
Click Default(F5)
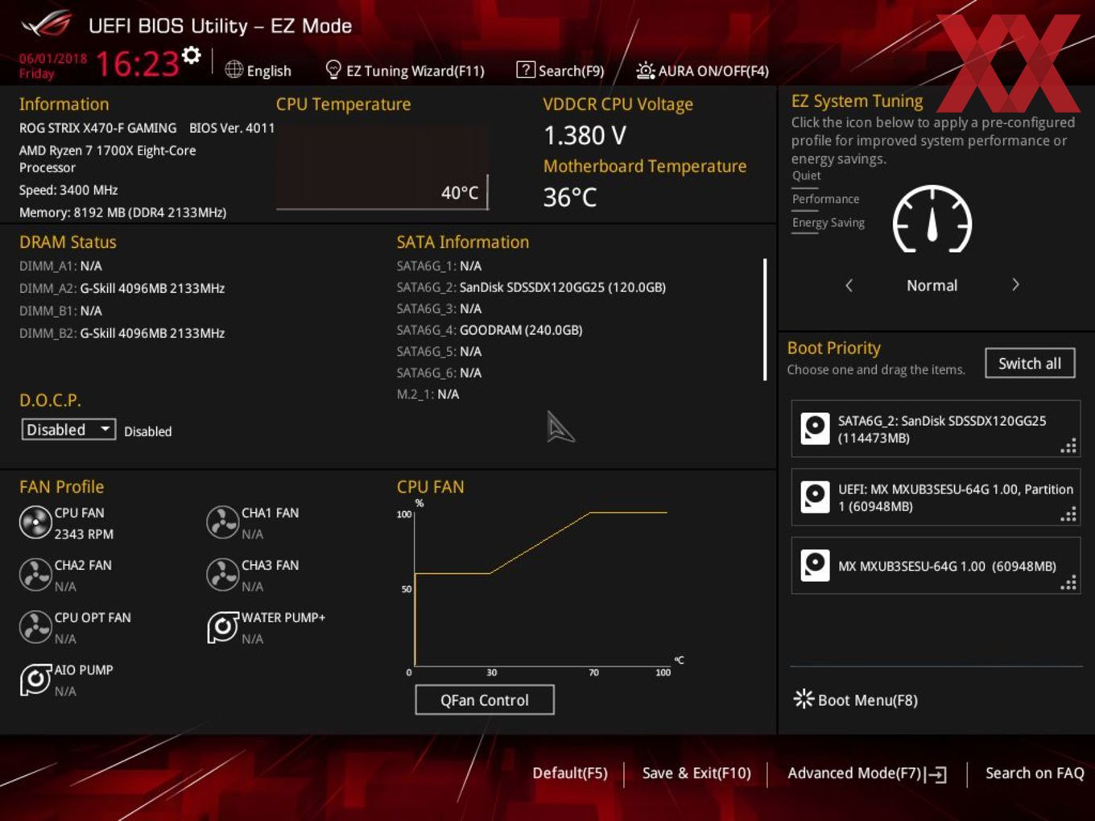click(570, 773)
